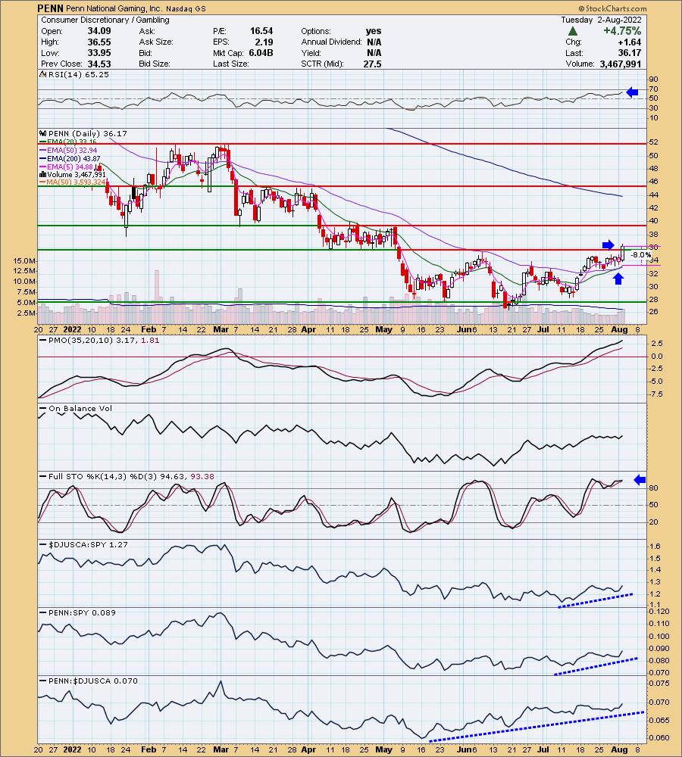Select the Prev Close value 34.53
Screen dimensions: 682x757
click(x=99, y=64)
